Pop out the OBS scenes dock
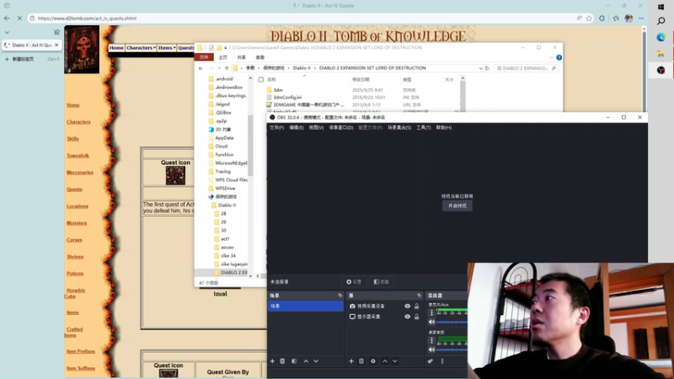This screenshot has height=379, width=674. 340,296
